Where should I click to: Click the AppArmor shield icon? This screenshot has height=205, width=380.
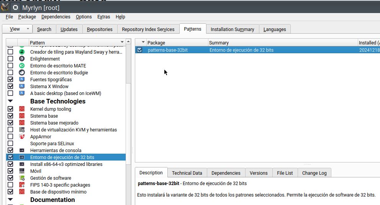[x=22, y=137]
